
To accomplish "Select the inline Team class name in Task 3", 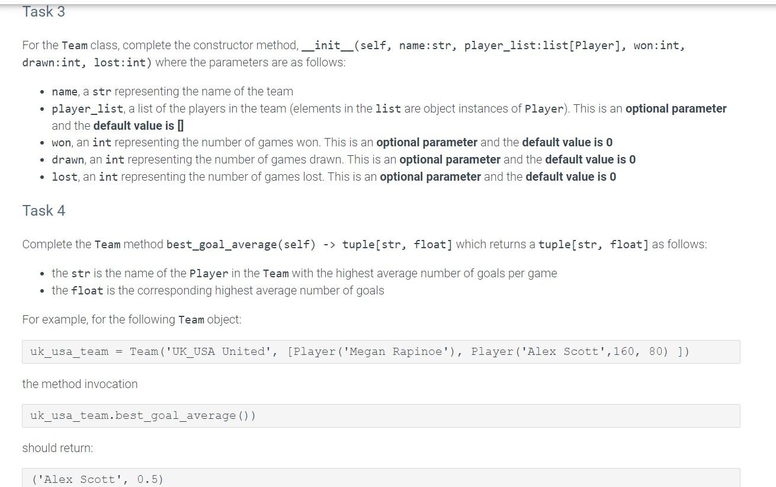I will tap(73, 45).
